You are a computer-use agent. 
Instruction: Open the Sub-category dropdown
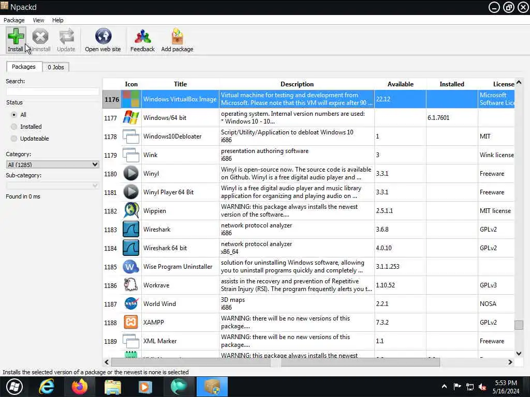coord(52,186)
